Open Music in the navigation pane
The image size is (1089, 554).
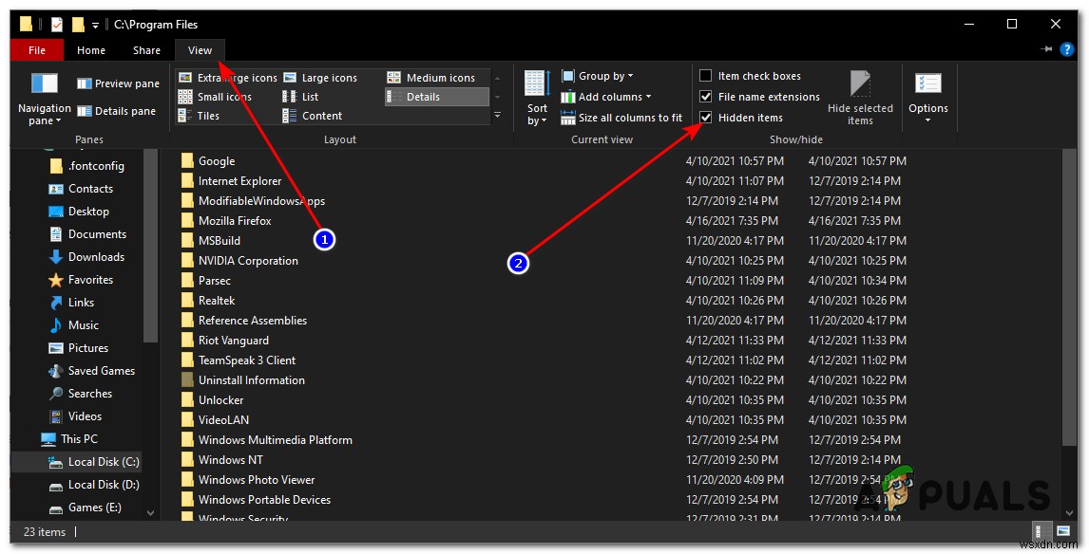73,325
